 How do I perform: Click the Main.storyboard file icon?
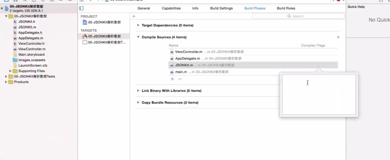[x=15, y=55]
